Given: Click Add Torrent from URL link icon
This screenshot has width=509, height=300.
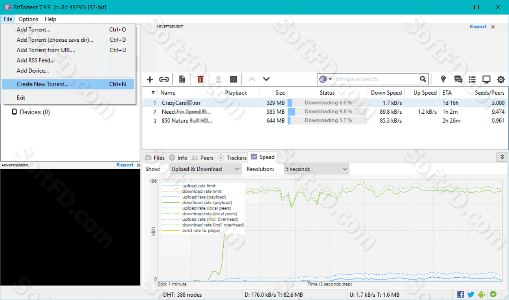Looking at the screenshot, I should 164,79.
